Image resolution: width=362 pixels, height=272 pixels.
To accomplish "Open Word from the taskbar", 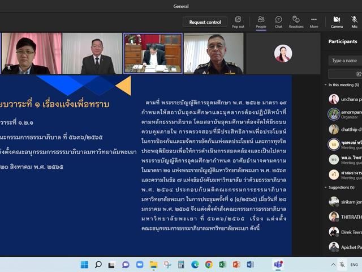I will [x=250, y=265].
